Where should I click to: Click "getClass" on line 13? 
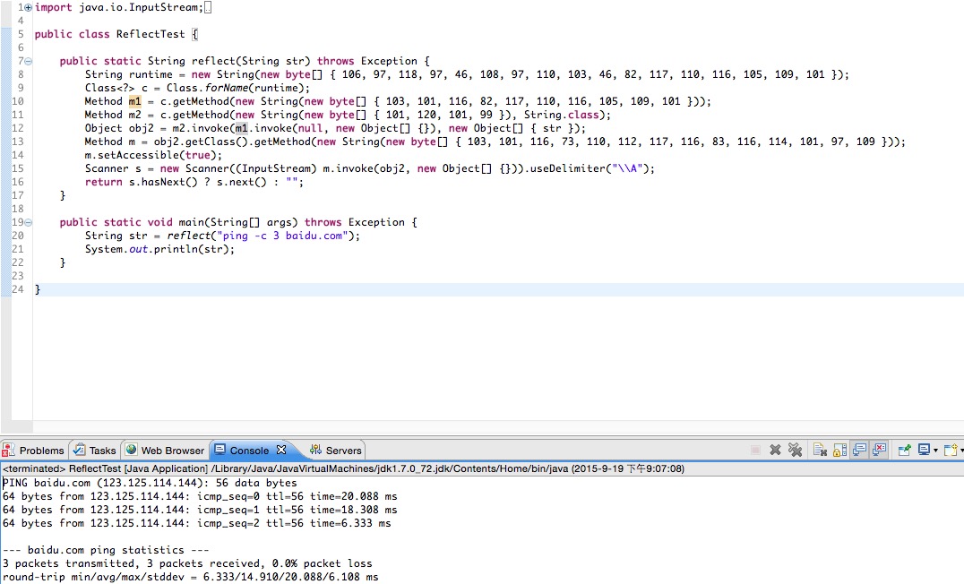pos(211,142)
